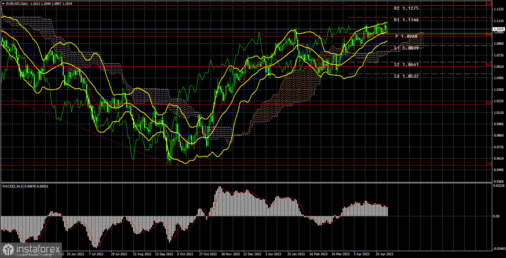The width and height of the screenshot is (506, 258).
Task: Click the 0.9735 price axis label
Action: pos(498,147)
